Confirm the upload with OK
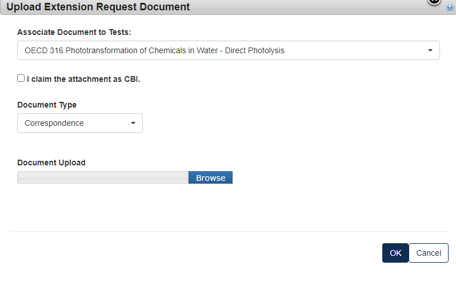The image size is (456, 297). (395, 253)
